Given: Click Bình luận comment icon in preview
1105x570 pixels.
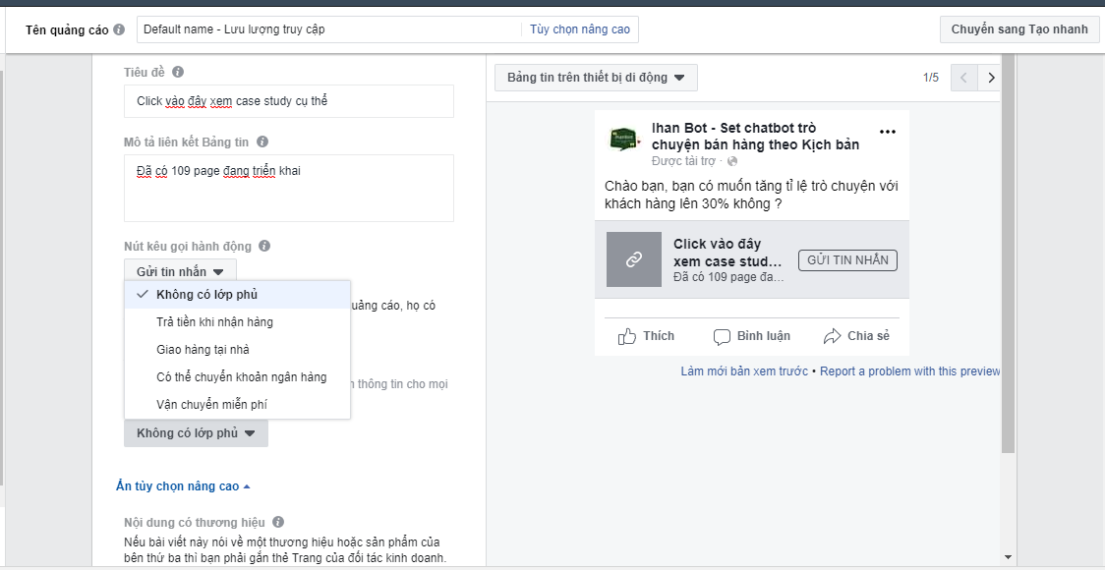Looking at the screenshot, I should (x=722, y=336).
